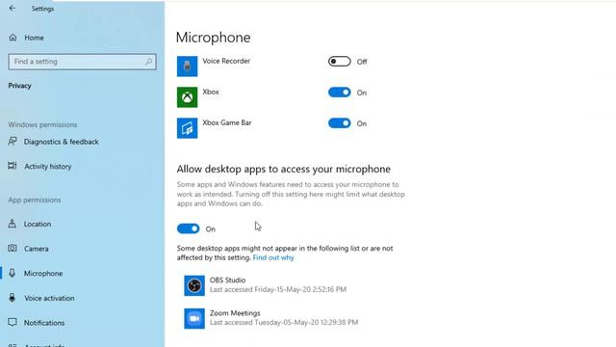Screen dimensions: 616x347
Task: Open Notifications permissions
Action: coord(44,323)
